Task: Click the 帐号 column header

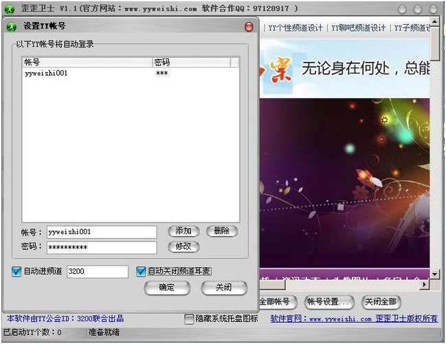Action: point(87,63)
